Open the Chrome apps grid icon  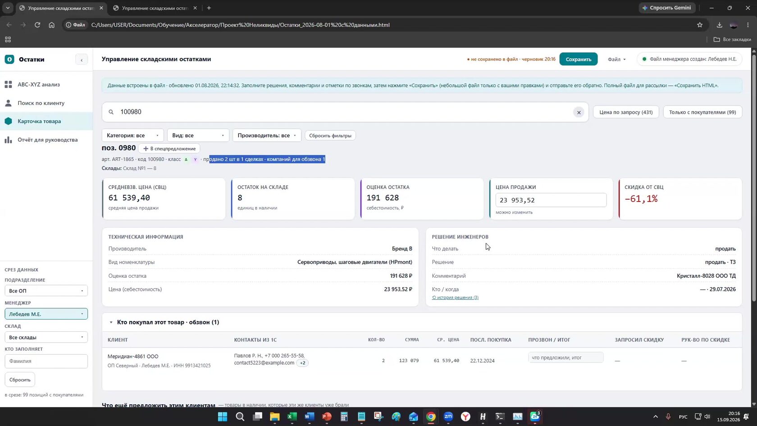click(8, 39)
